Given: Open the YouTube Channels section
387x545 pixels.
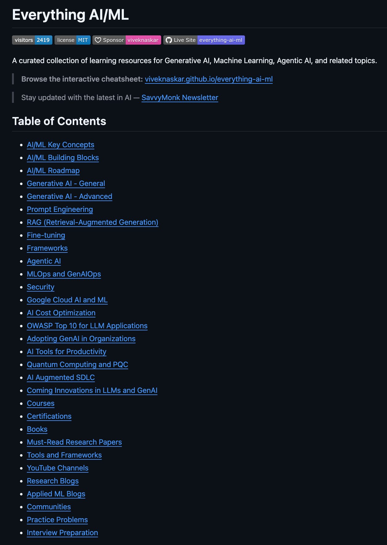Looking at the screenshot, I should pyautogui.click(x=58, y=468).
